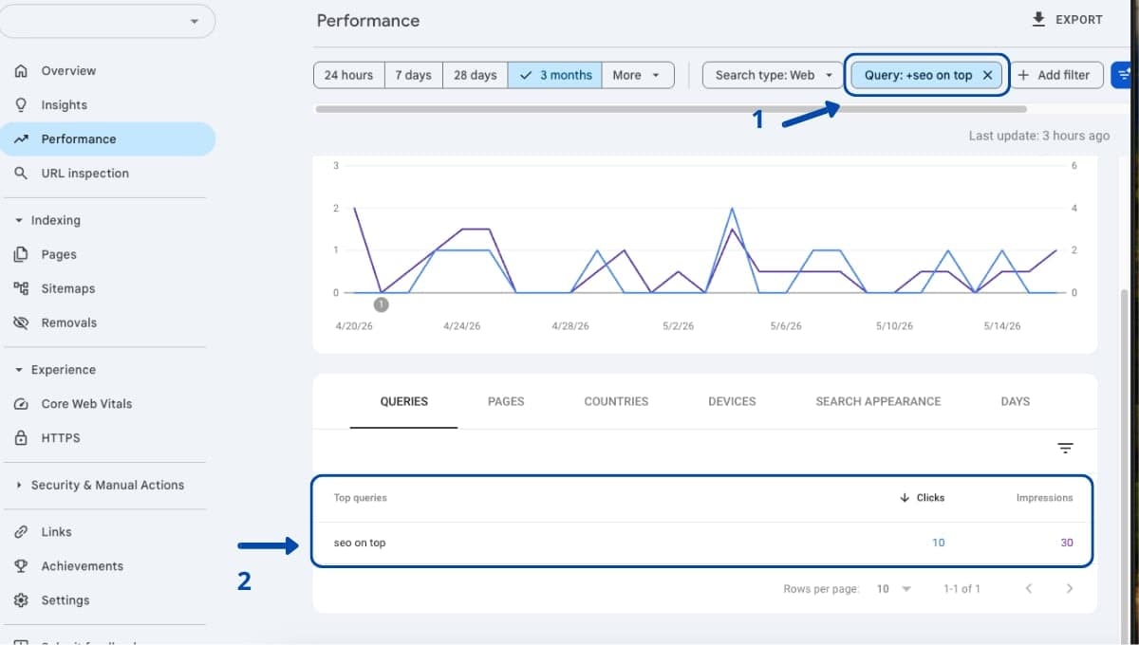Viewport: 1139px width, 645px height.
Task: Open the property selector dropdown
Action: (x=107, y=21)
